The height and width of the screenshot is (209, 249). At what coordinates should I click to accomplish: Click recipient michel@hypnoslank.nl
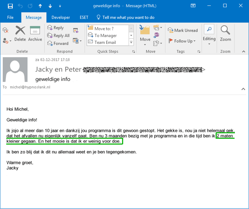point(30,87)
